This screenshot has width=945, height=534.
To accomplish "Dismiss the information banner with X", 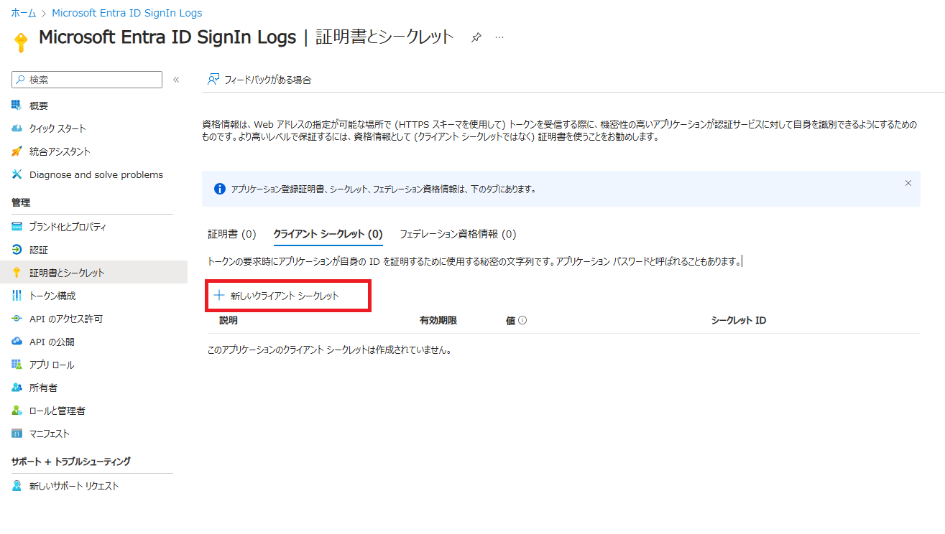I will (x=908, y=183).
